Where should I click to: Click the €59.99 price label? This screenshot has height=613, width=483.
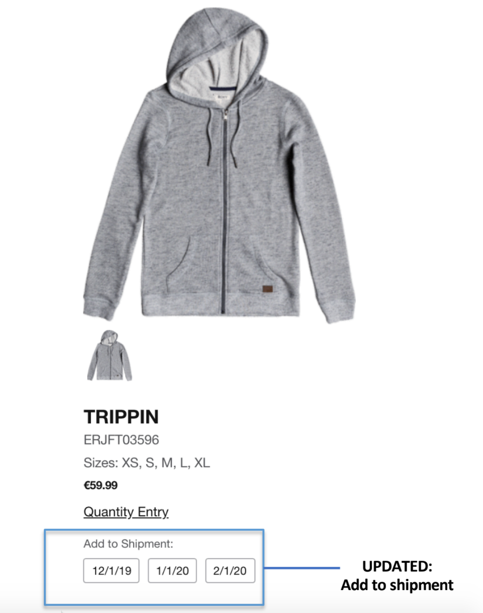[x=101, y=485]
